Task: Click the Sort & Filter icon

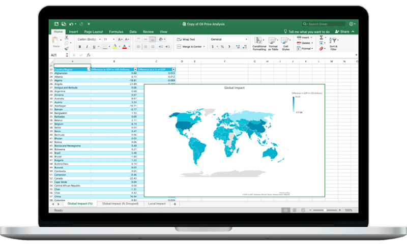Action: pos(334,44)
